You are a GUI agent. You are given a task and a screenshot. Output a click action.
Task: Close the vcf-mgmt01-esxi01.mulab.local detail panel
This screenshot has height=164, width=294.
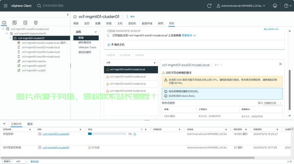pyautogui.click(x=280, y=64)
